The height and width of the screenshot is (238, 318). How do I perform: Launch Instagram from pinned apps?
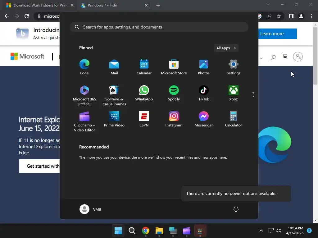coord(174,119)
